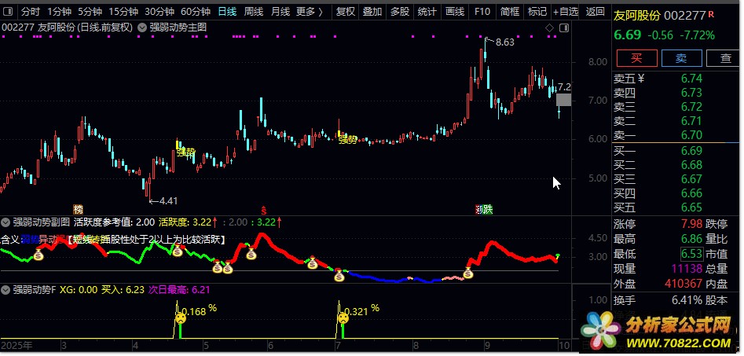Click the 友阿股份 stock name in side panel
The height and width of the screenshot is (356, 744).
[x=637, y=16]
